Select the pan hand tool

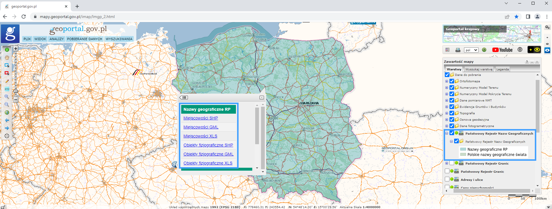point(7,58)
